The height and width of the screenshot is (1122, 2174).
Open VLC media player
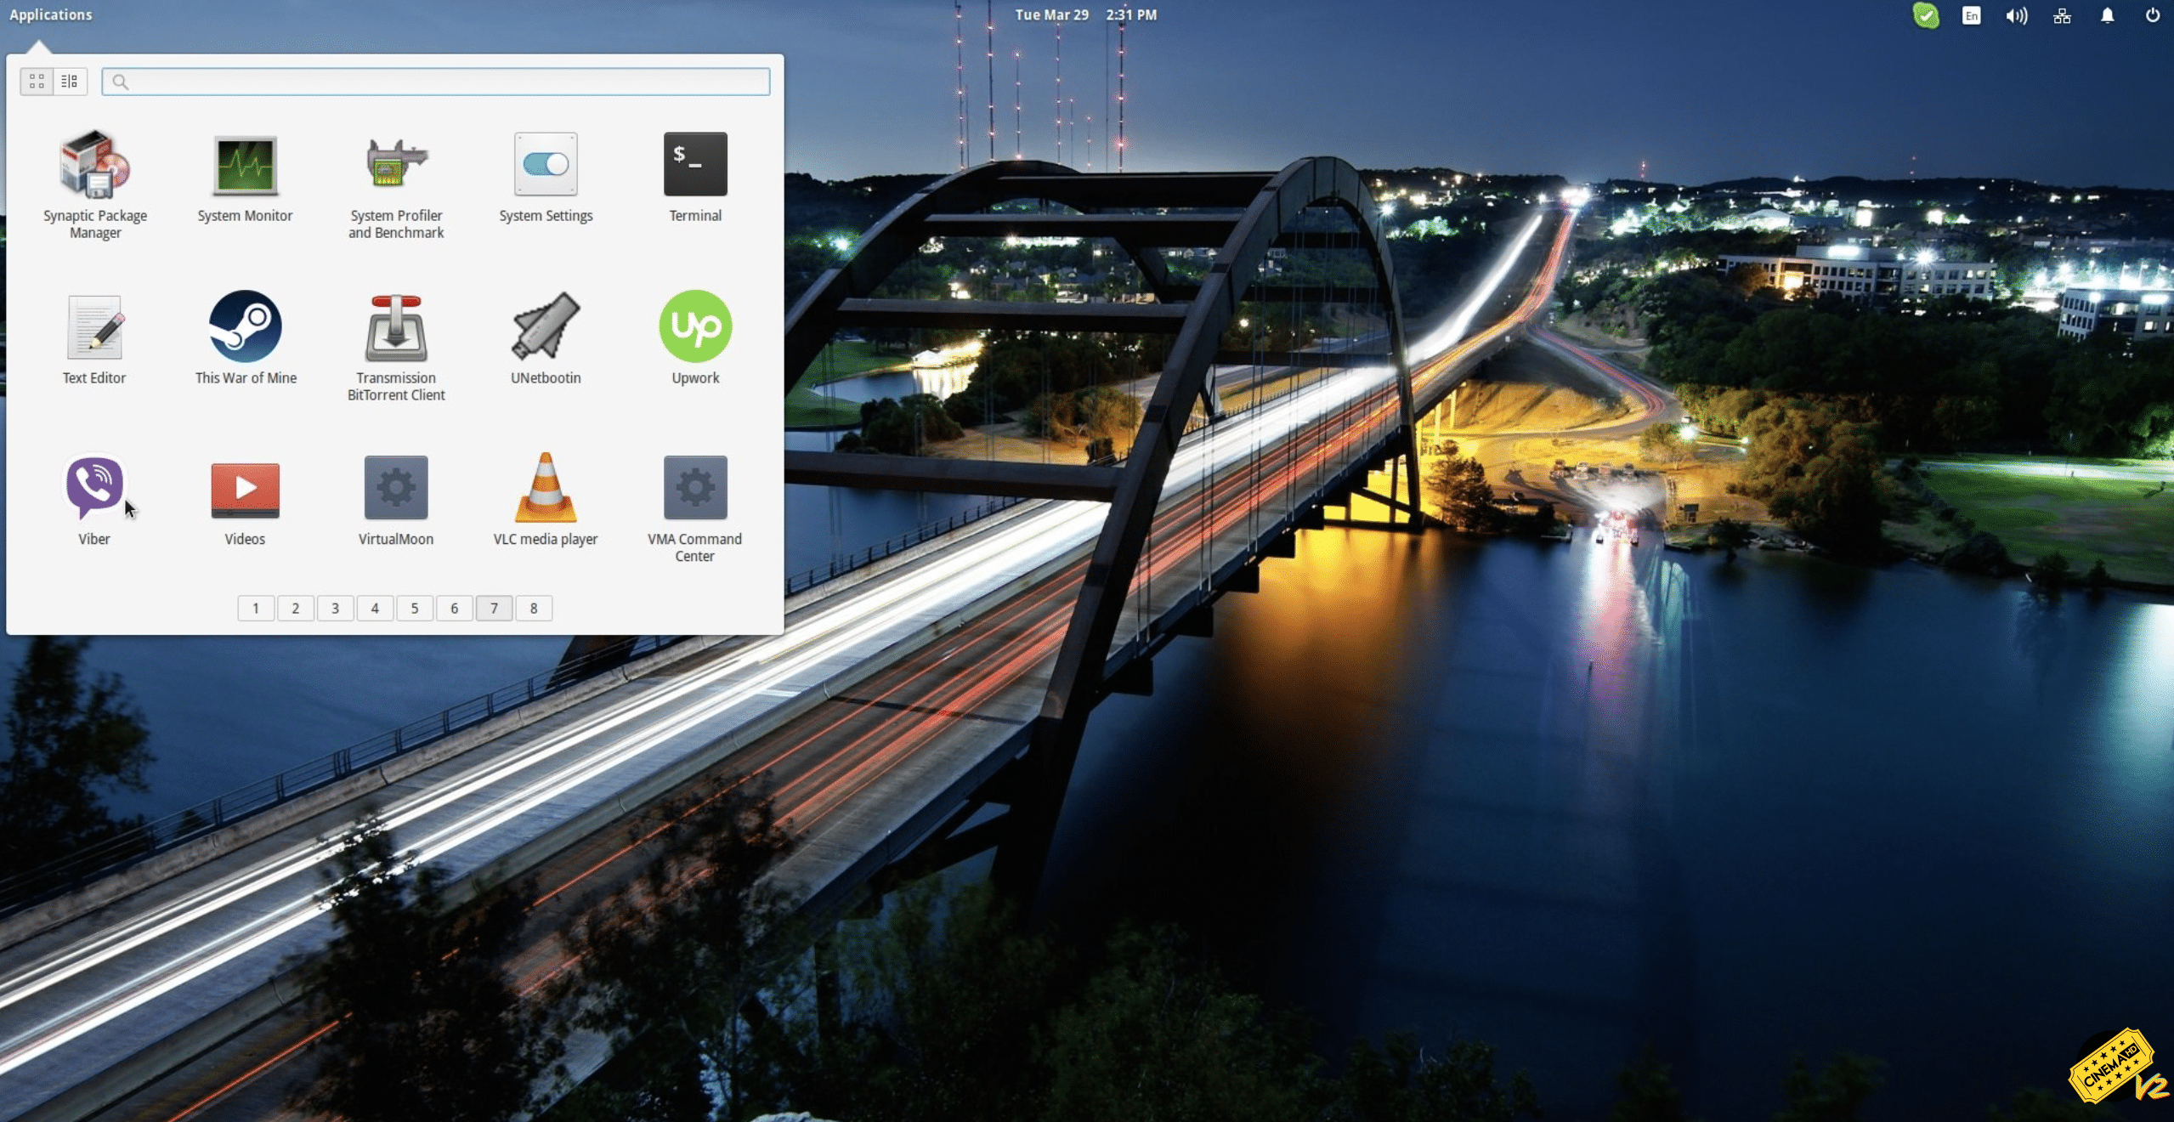coord(546,500)
